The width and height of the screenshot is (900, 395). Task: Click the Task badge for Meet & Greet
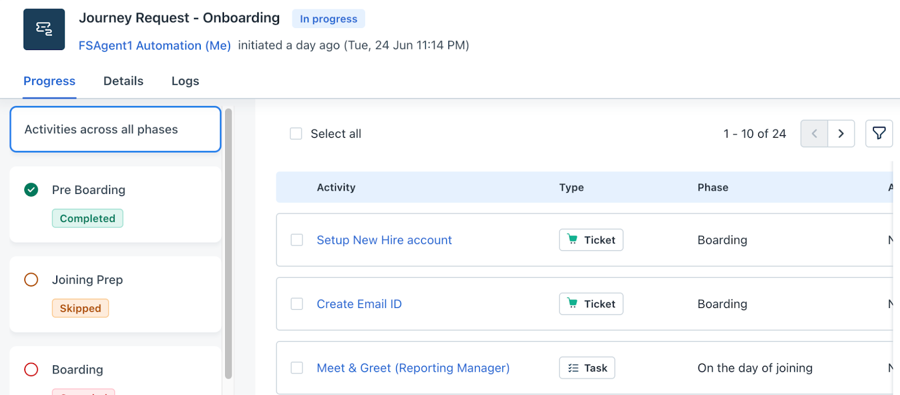[x=587, y=368]
